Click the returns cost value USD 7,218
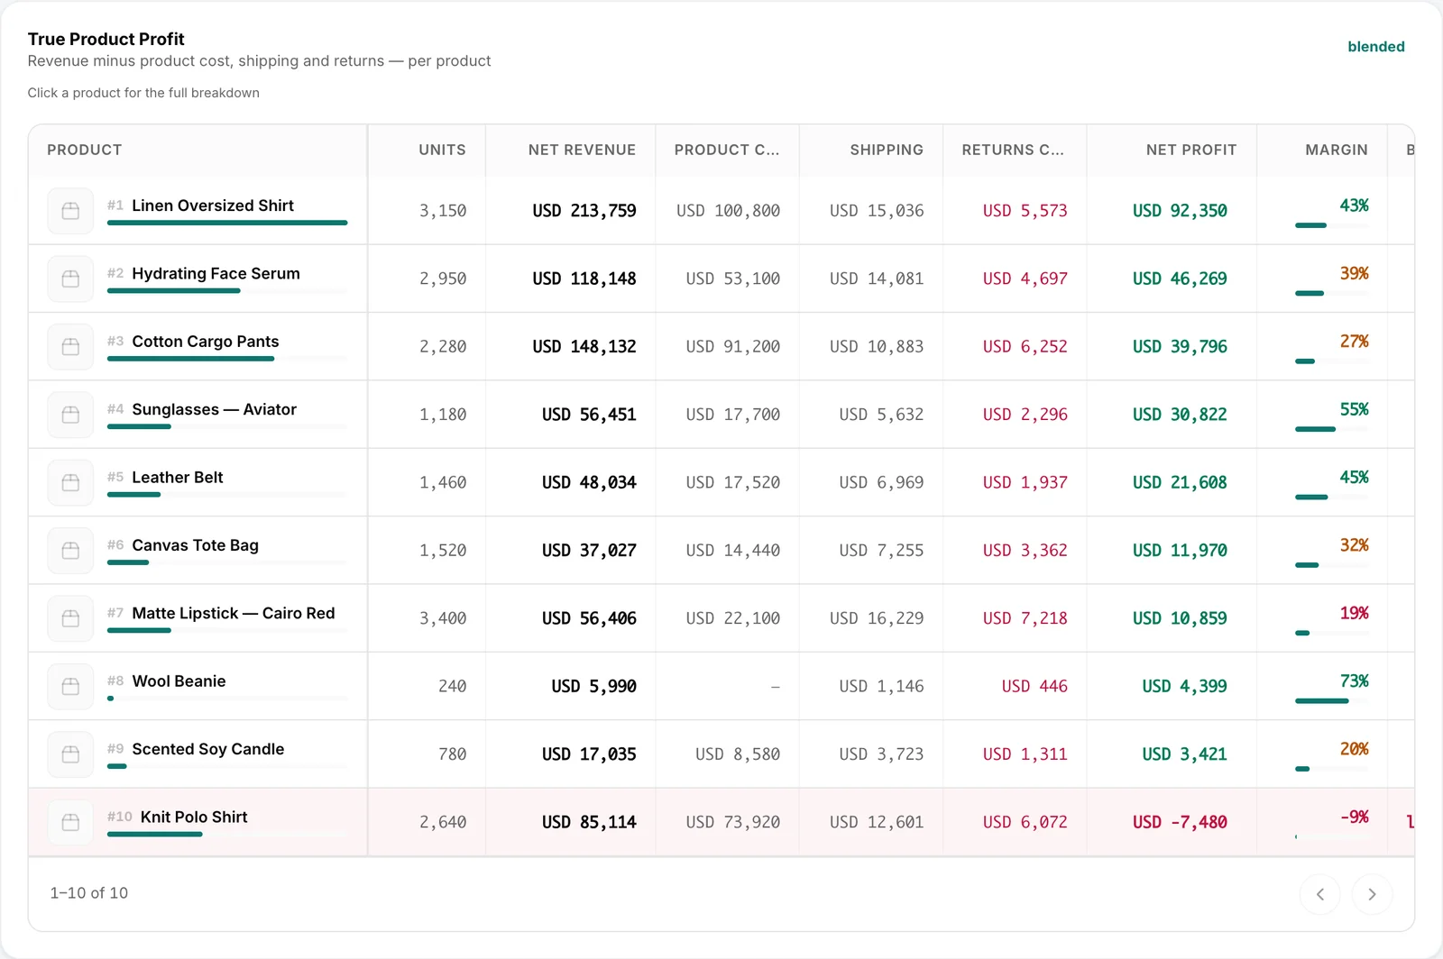The height and width of the screenshot is (959, 1443). [x=1025, y=618]
